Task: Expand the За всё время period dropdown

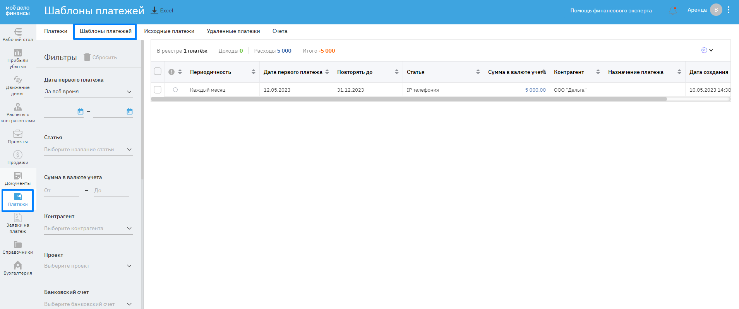Action: point(88,92)
